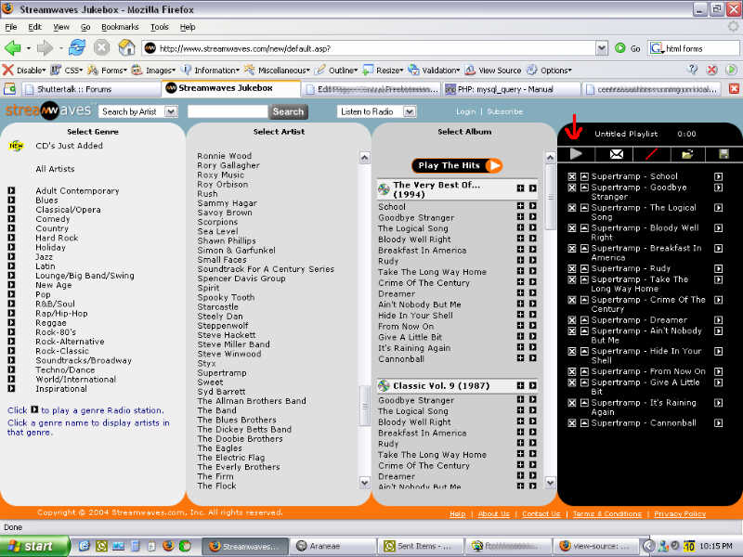Play the Breakfast In America track from Very Best Of
Image resolution: width=743 pixels, height=557 pixels.
pos(532,250)
